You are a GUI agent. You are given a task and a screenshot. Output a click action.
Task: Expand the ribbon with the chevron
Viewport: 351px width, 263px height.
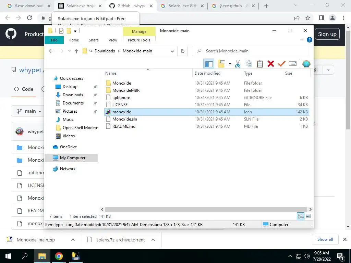coord(302,40)
